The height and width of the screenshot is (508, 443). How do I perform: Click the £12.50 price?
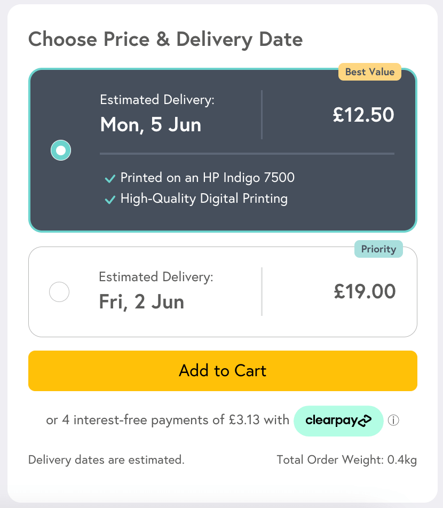[363, 115]
